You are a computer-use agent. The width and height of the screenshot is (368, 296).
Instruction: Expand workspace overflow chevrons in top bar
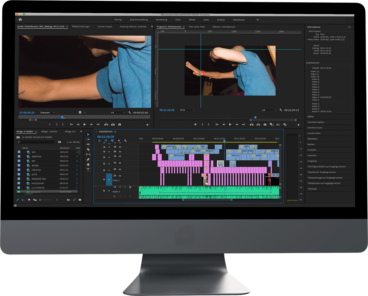[257, 20]
